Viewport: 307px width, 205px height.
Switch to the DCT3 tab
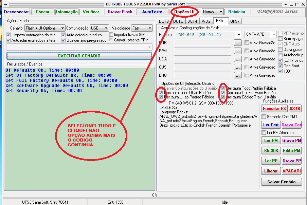163,21
